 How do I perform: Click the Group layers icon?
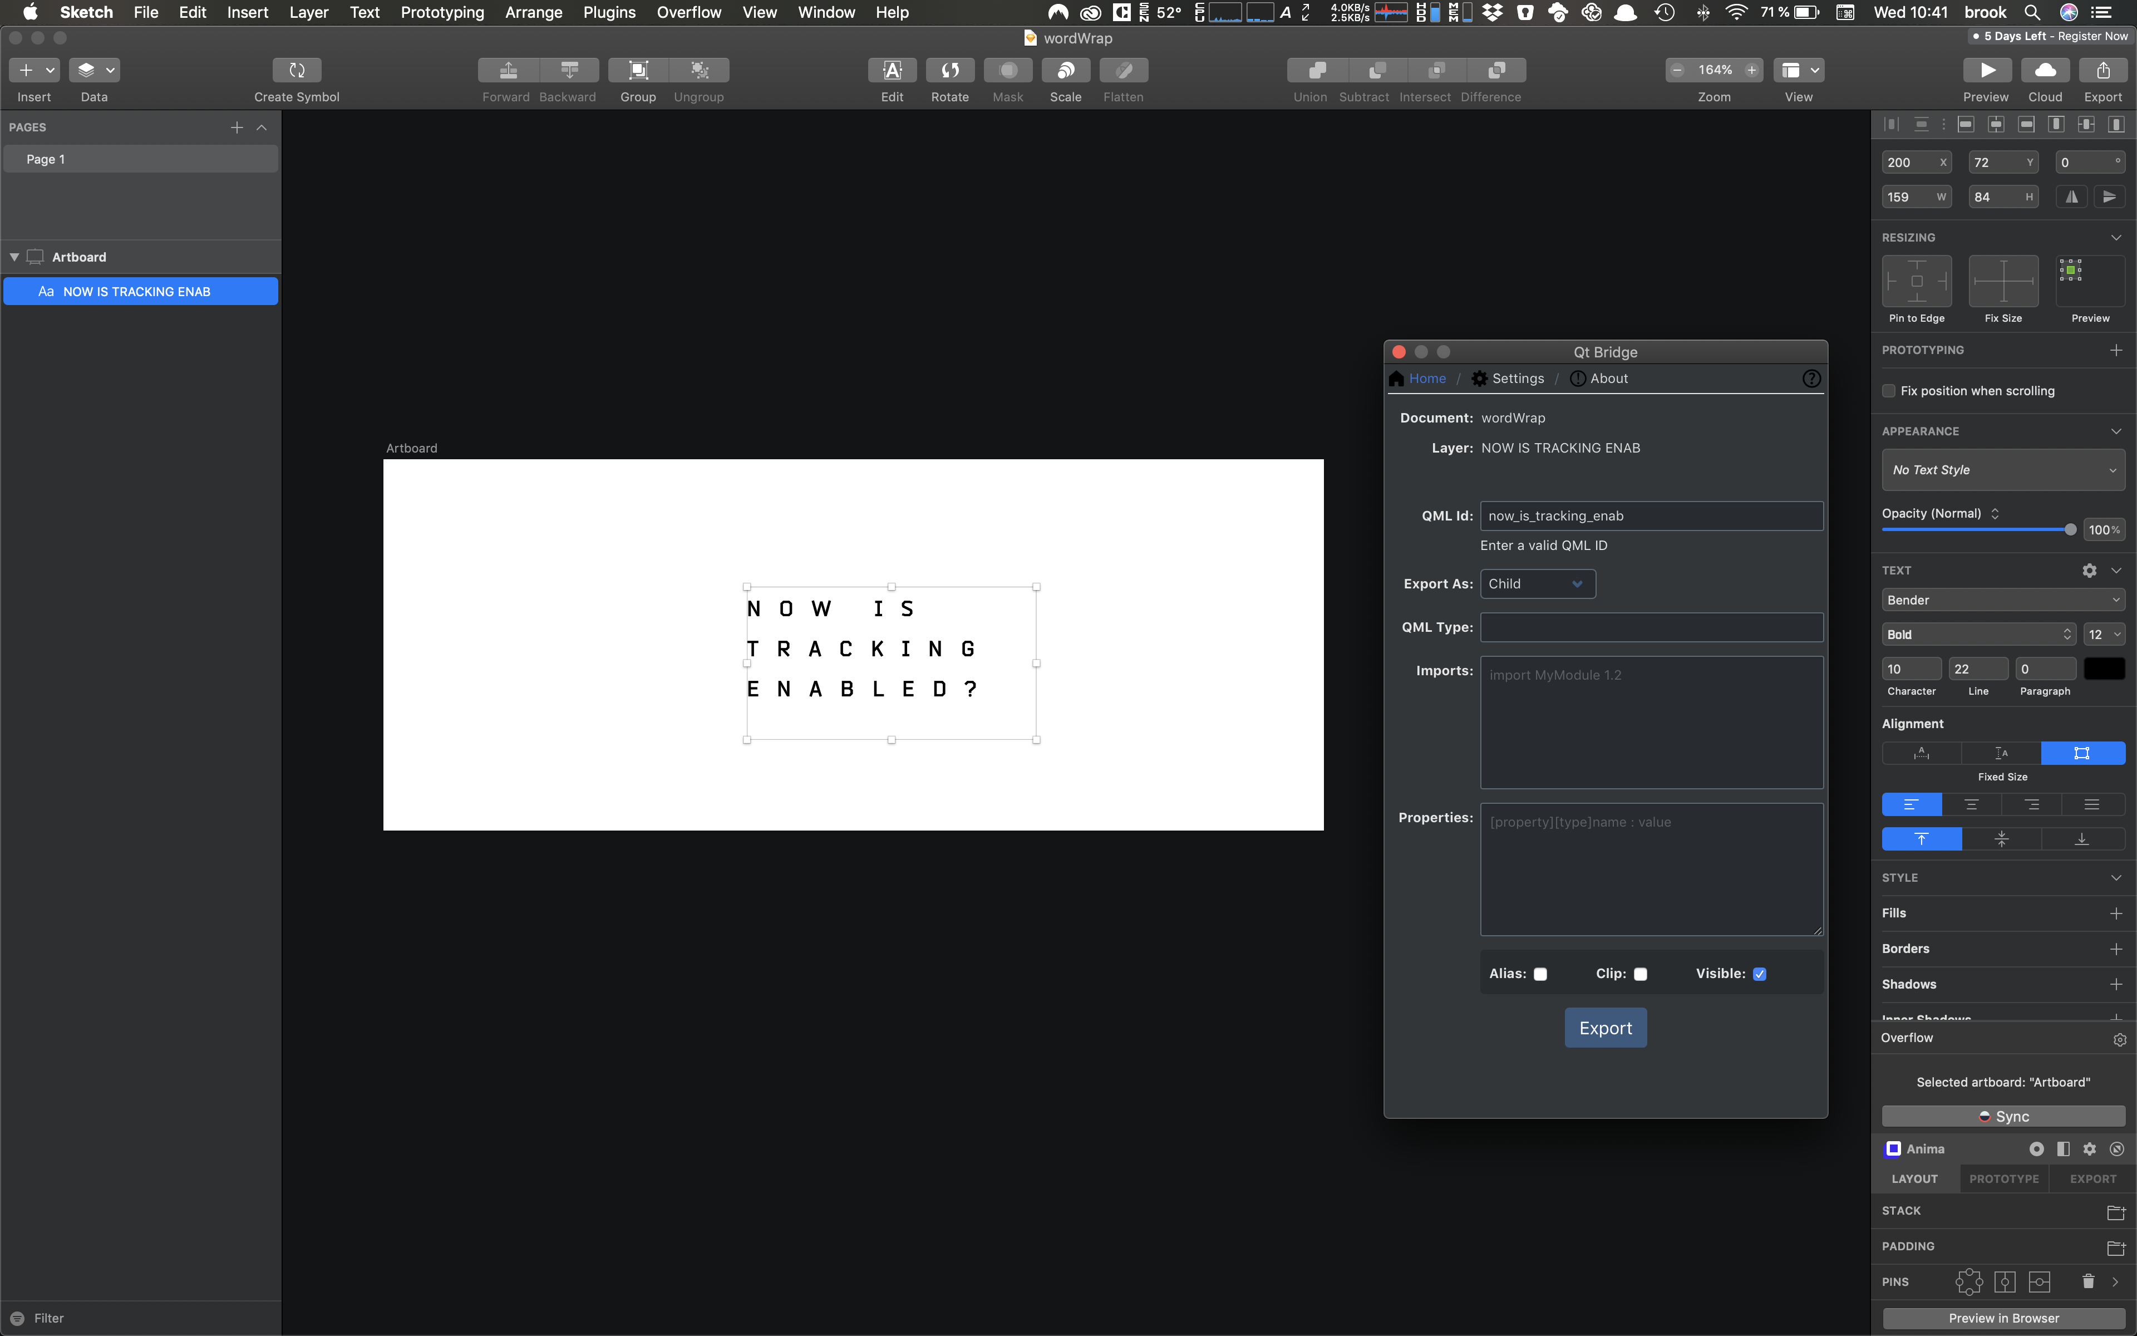(x=638, y=70)
